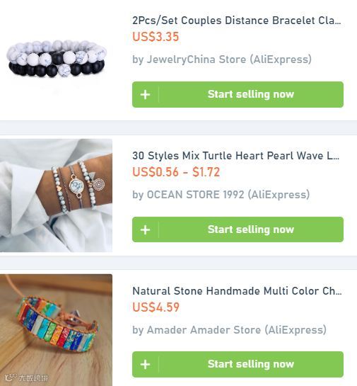Start selling the Couples Distance Bracelet now
The image size is (357, 386).
click(251, 94)
